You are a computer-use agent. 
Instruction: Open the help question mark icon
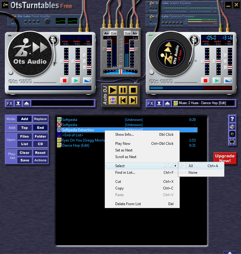point(232,119)
